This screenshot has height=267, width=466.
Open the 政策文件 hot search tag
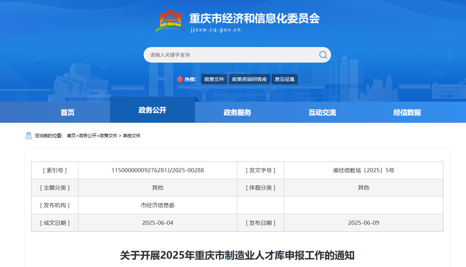tap(214, 79)
